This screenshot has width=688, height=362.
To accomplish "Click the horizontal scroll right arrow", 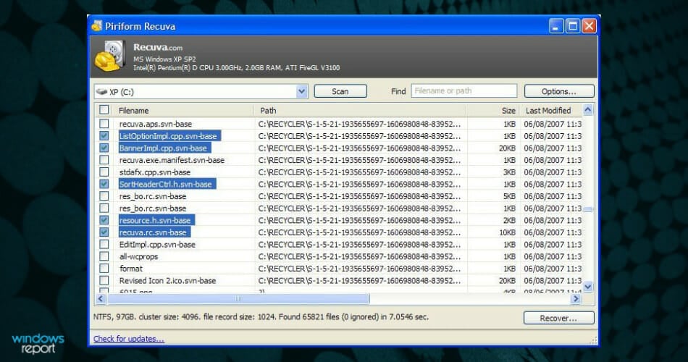I will click(576, 299).
